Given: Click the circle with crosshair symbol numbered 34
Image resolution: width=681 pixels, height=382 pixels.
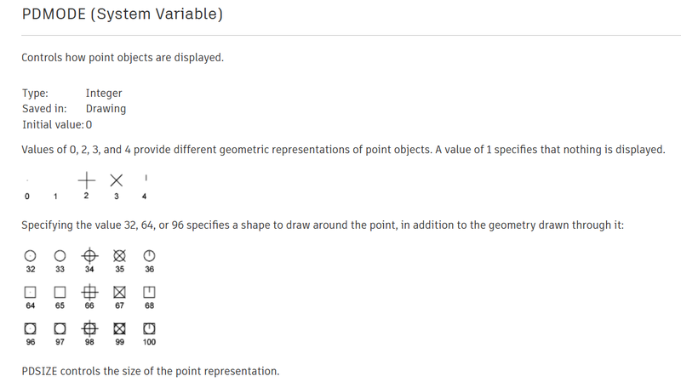Looking at the screenshot, I should 89,255.
